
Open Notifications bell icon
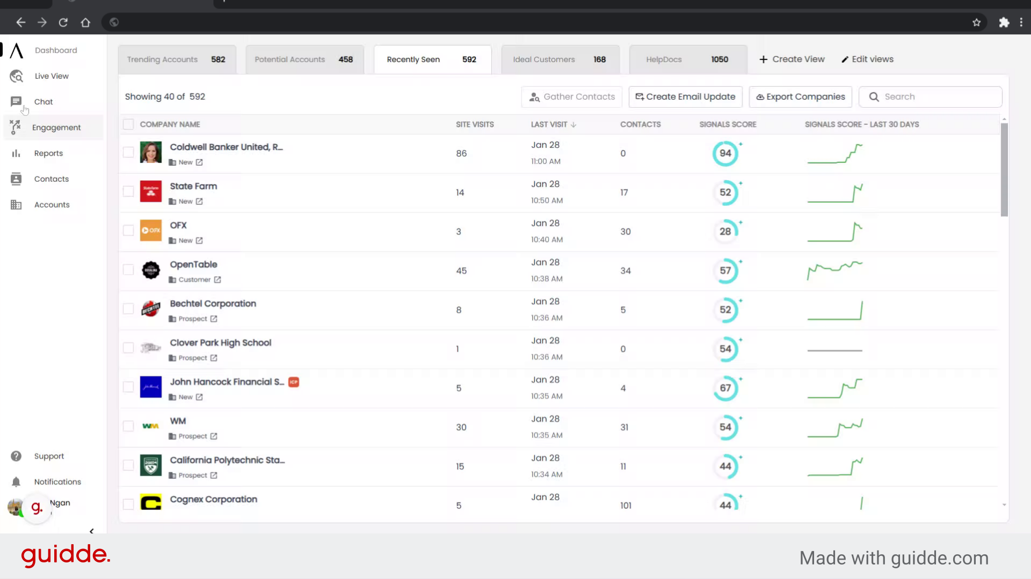click(16, 482)
